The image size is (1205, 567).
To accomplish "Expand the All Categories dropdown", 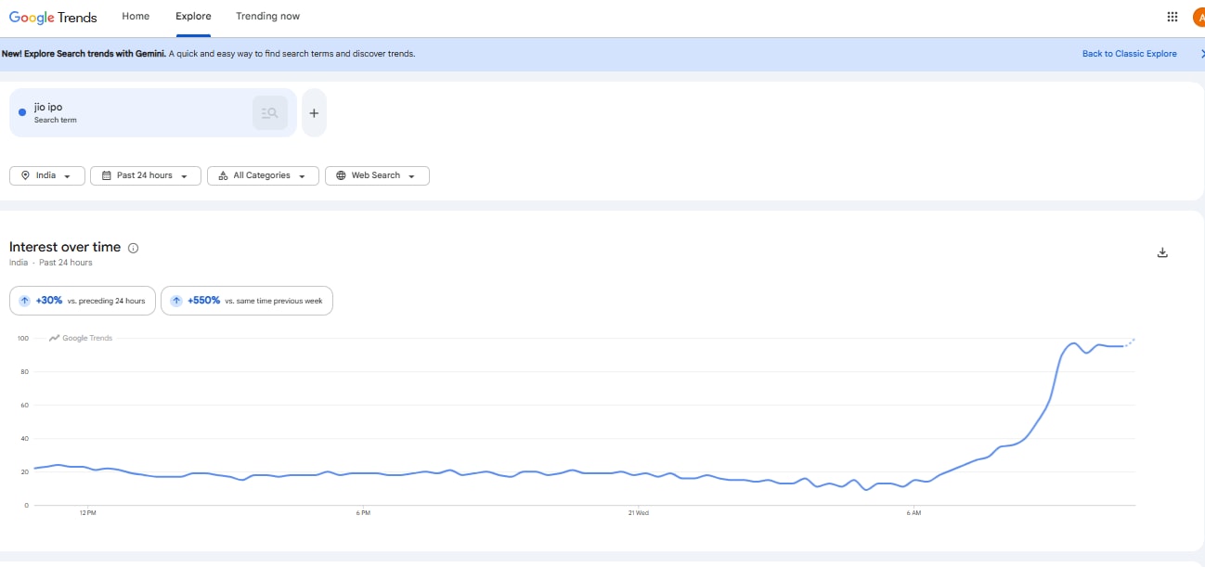I will point(264,175).
